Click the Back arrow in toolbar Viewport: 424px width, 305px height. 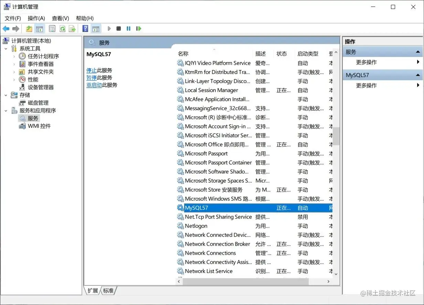[x=6, y=29]
